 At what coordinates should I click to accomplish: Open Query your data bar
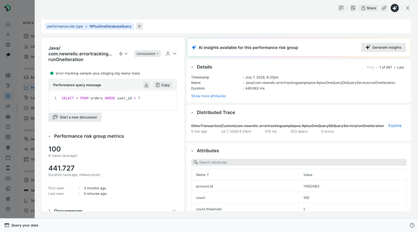click(x=21, y=226)
